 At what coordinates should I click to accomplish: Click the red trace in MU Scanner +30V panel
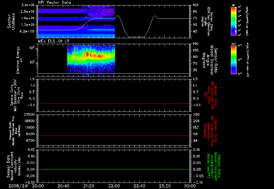[x=114, y=103]
